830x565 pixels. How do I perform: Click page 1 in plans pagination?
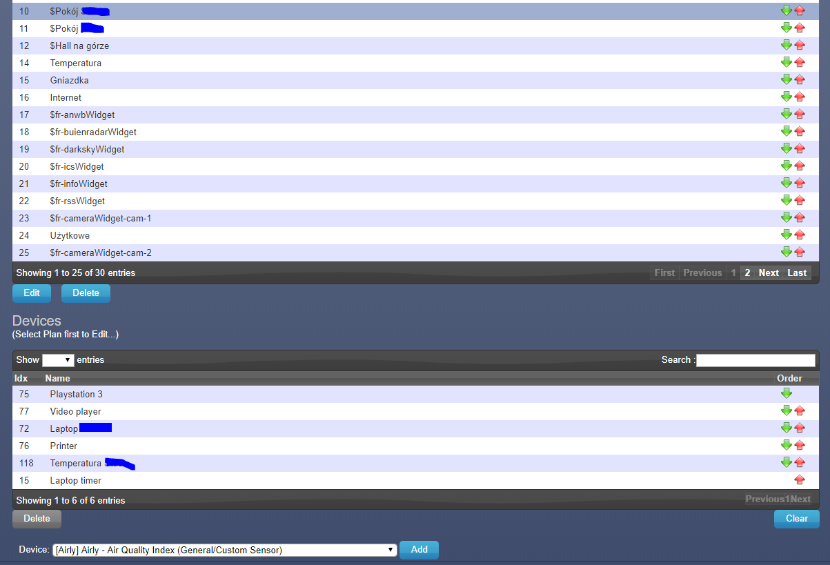(733, 272)
